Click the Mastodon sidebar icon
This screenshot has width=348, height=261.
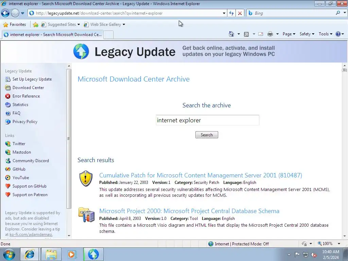point(8,152)
